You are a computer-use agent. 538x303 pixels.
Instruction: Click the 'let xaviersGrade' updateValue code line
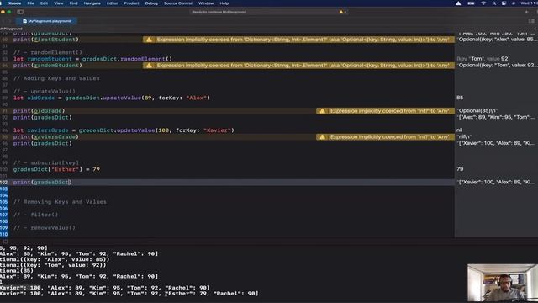[x=124, y=130]
